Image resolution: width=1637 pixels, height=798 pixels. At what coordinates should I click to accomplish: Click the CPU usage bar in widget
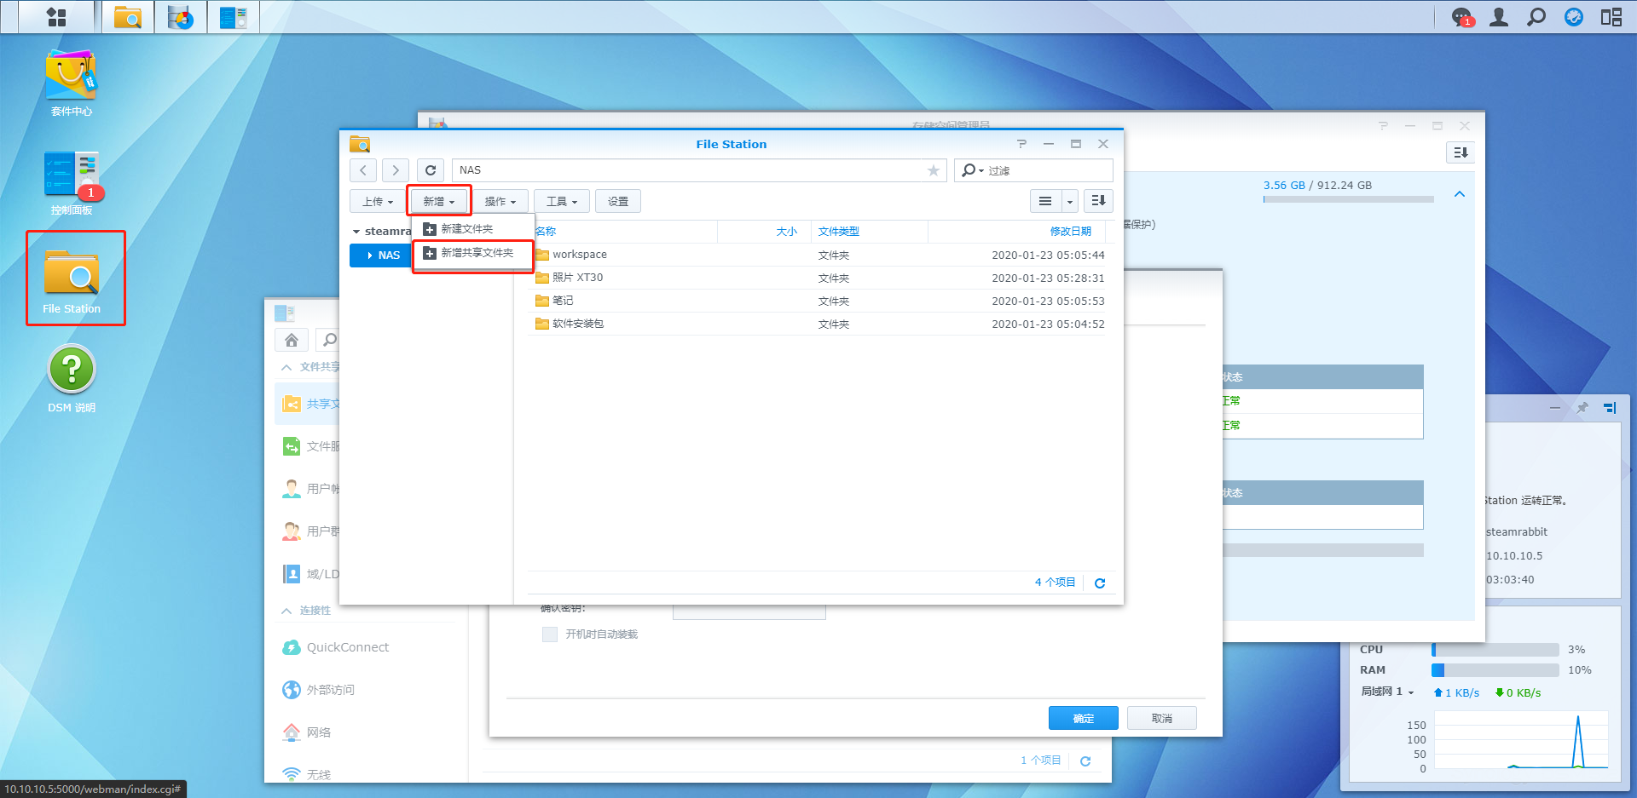pos(1495,650)
